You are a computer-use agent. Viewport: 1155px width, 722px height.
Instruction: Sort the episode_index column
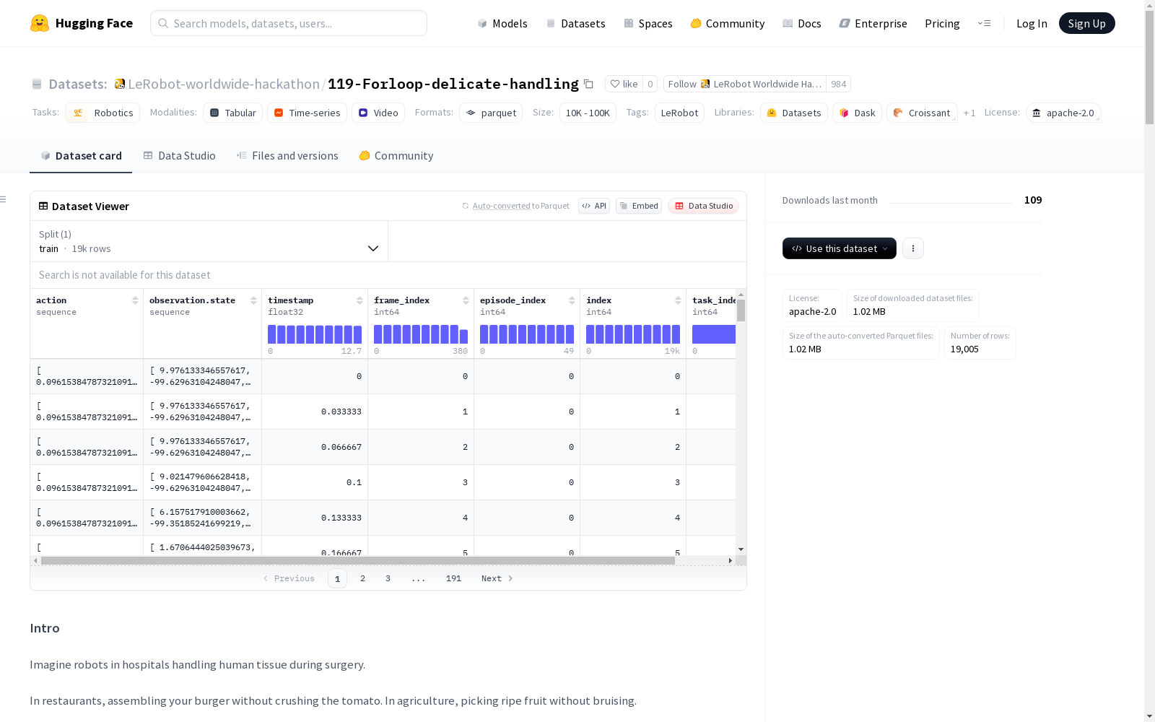(x=572, y=300)
